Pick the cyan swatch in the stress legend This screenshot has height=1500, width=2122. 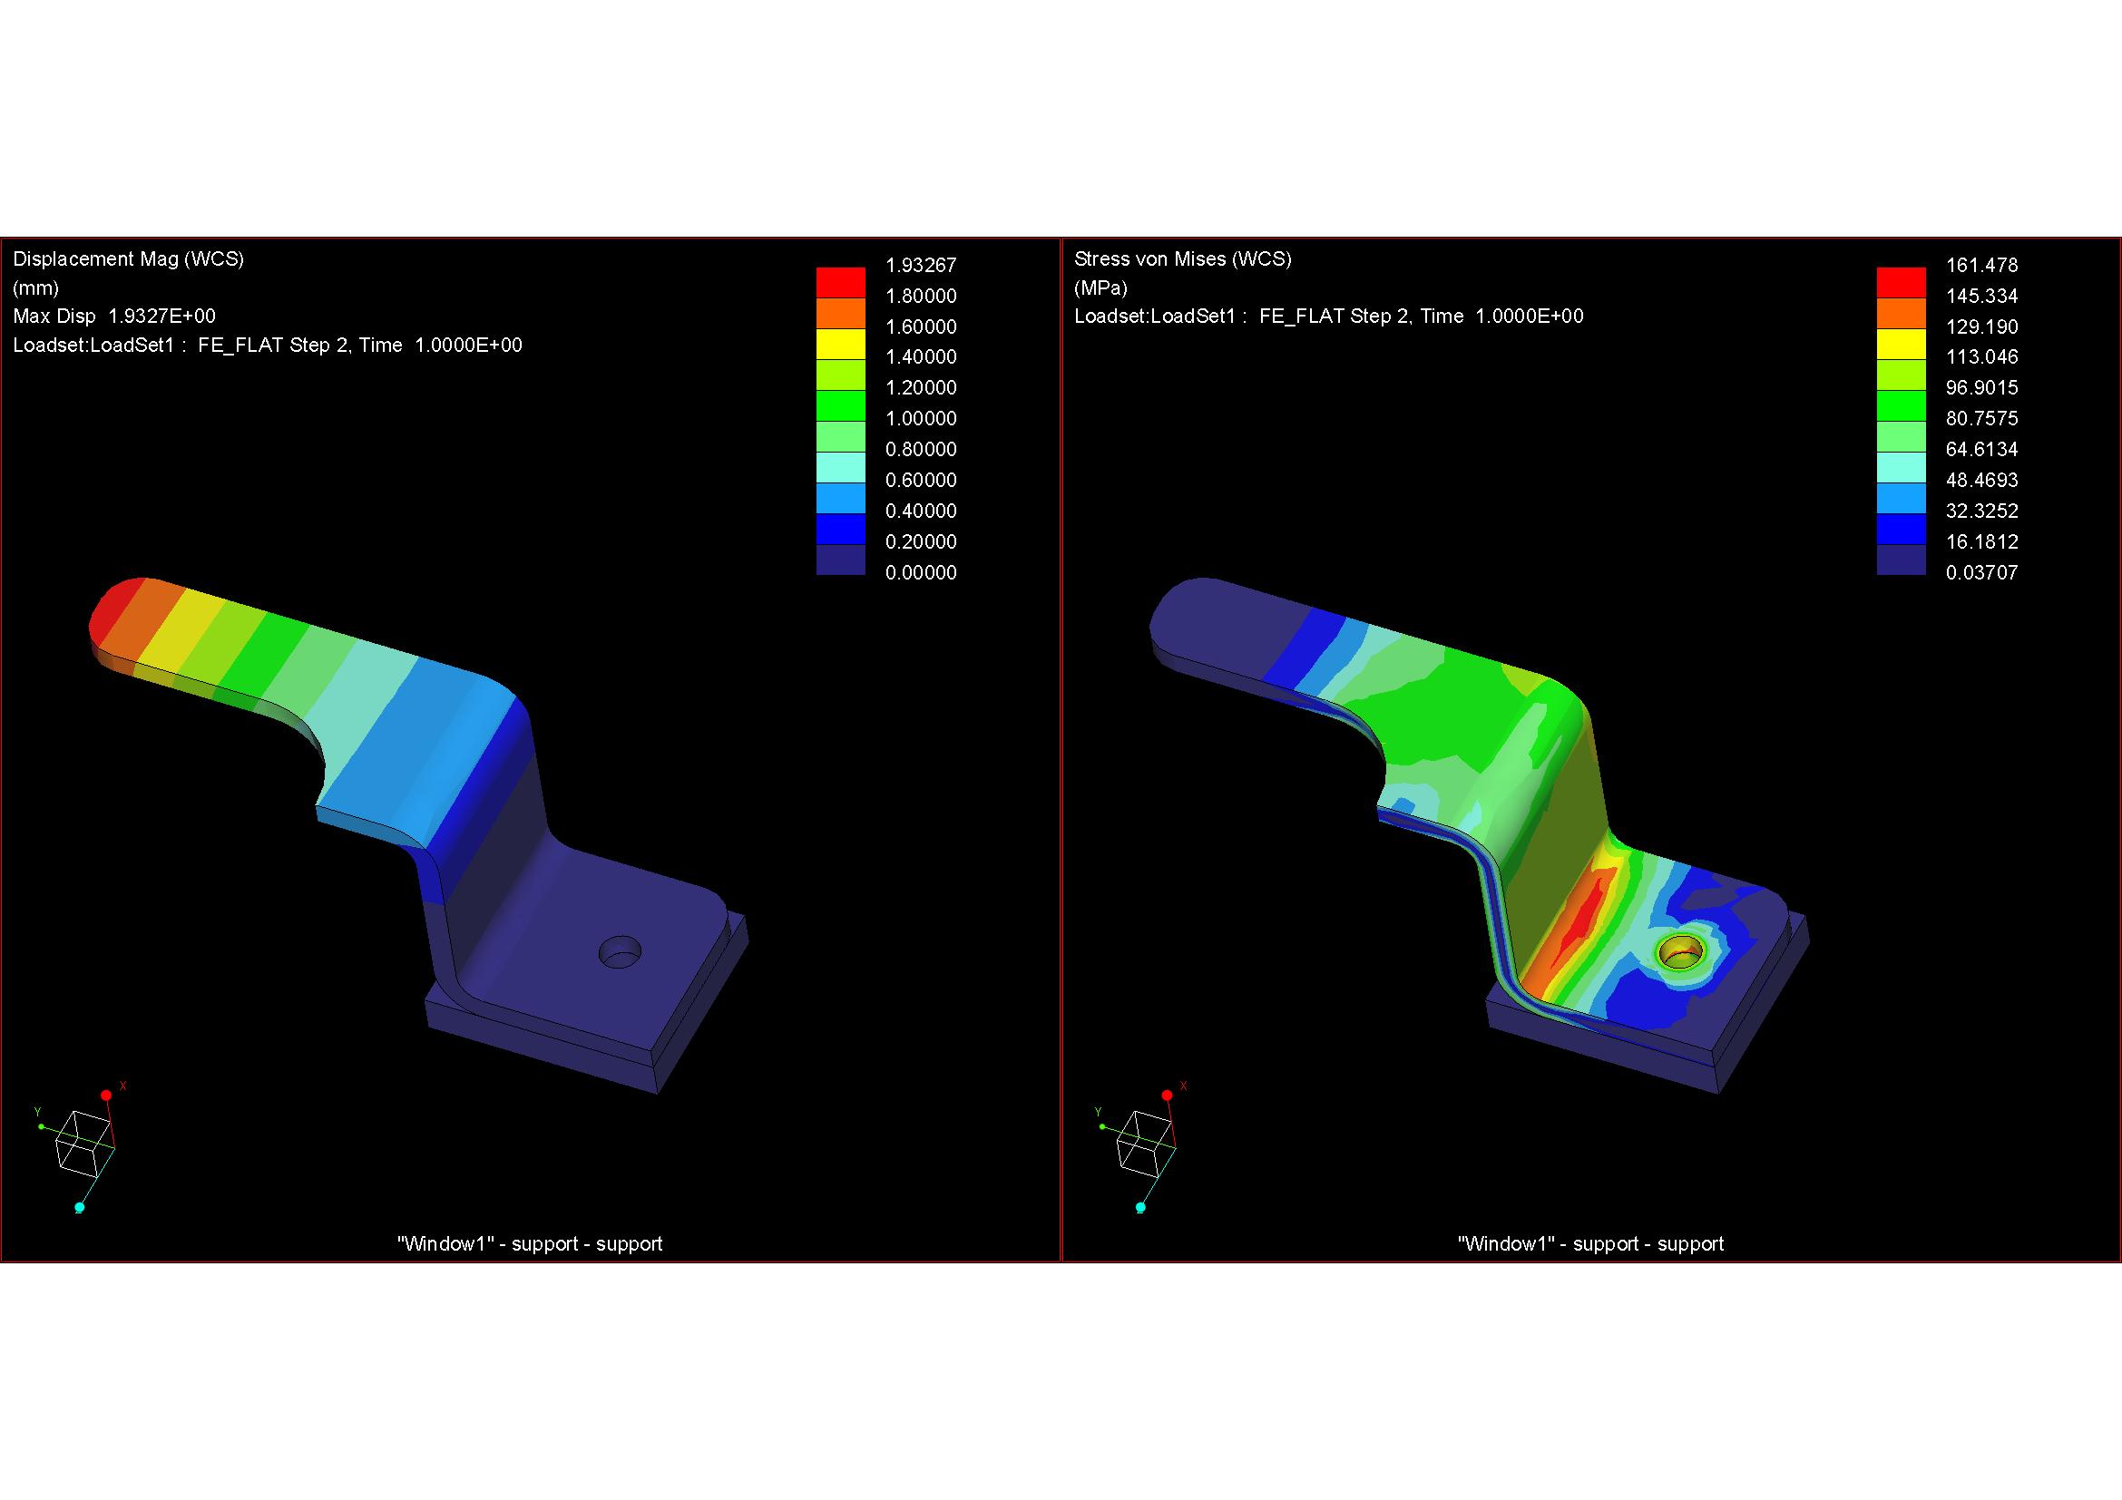click(x=1902, y=466)
